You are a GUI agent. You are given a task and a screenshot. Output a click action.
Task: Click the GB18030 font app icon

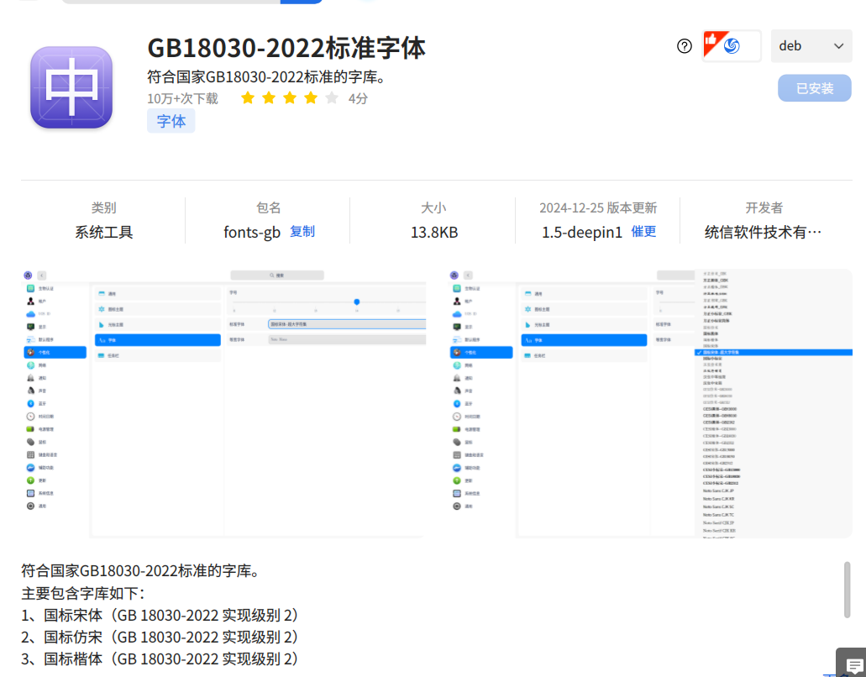coord(71,87)
